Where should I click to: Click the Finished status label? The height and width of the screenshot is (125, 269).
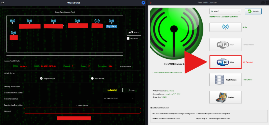pos(7,111)
